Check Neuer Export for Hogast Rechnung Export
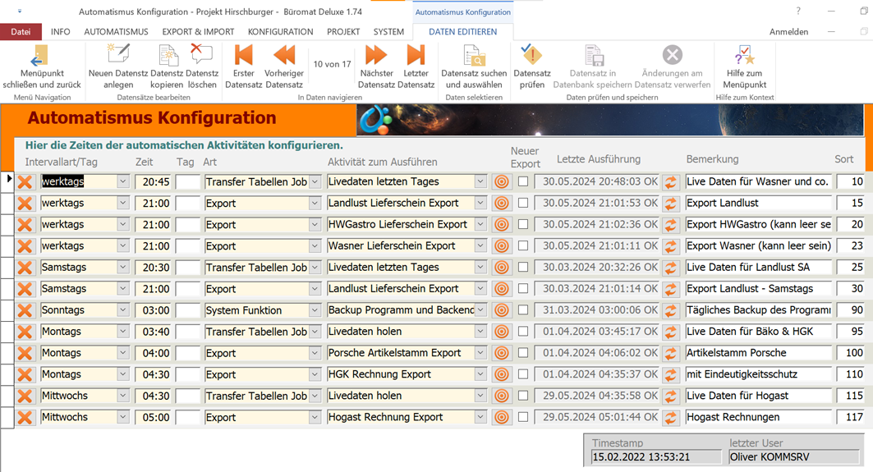873x472 pixels. pos(523,417)
